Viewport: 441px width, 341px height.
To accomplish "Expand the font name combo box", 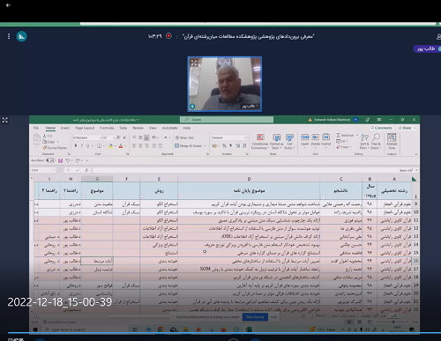I will (87, 137).
